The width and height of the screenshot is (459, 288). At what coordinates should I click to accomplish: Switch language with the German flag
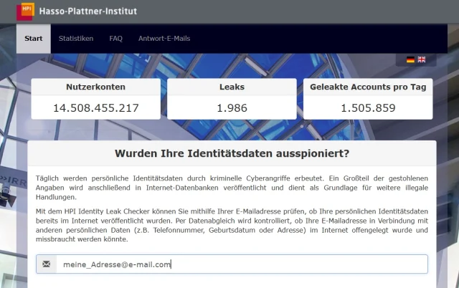click(x=410, y=59)
